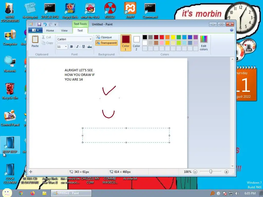Viewport: 263px width, 197px height.
Task: Pick the green color swatch in the top row
Action: click(x=179, y=37)
